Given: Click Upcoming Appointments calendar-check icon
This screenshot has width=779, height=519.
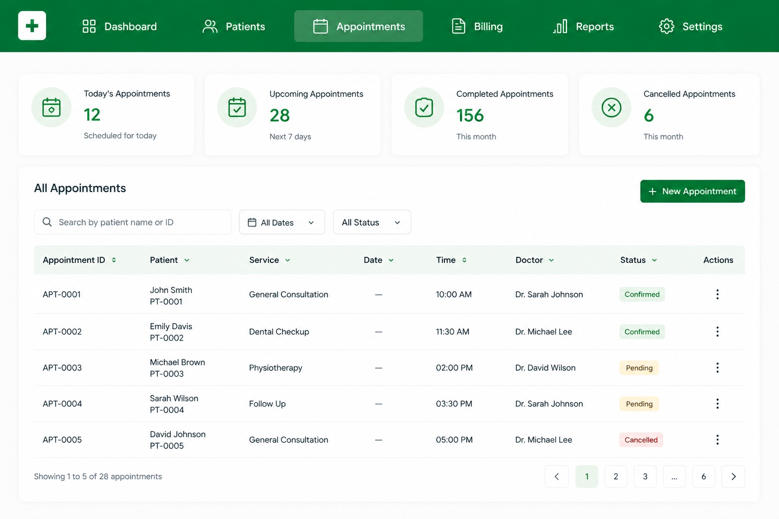Looking at the screenshot, I should tap(237, 107).
